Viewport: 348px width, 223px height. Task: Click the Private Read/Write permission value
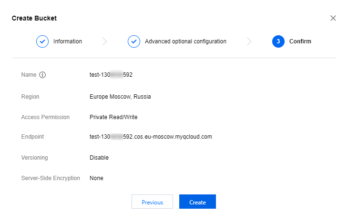113,117
